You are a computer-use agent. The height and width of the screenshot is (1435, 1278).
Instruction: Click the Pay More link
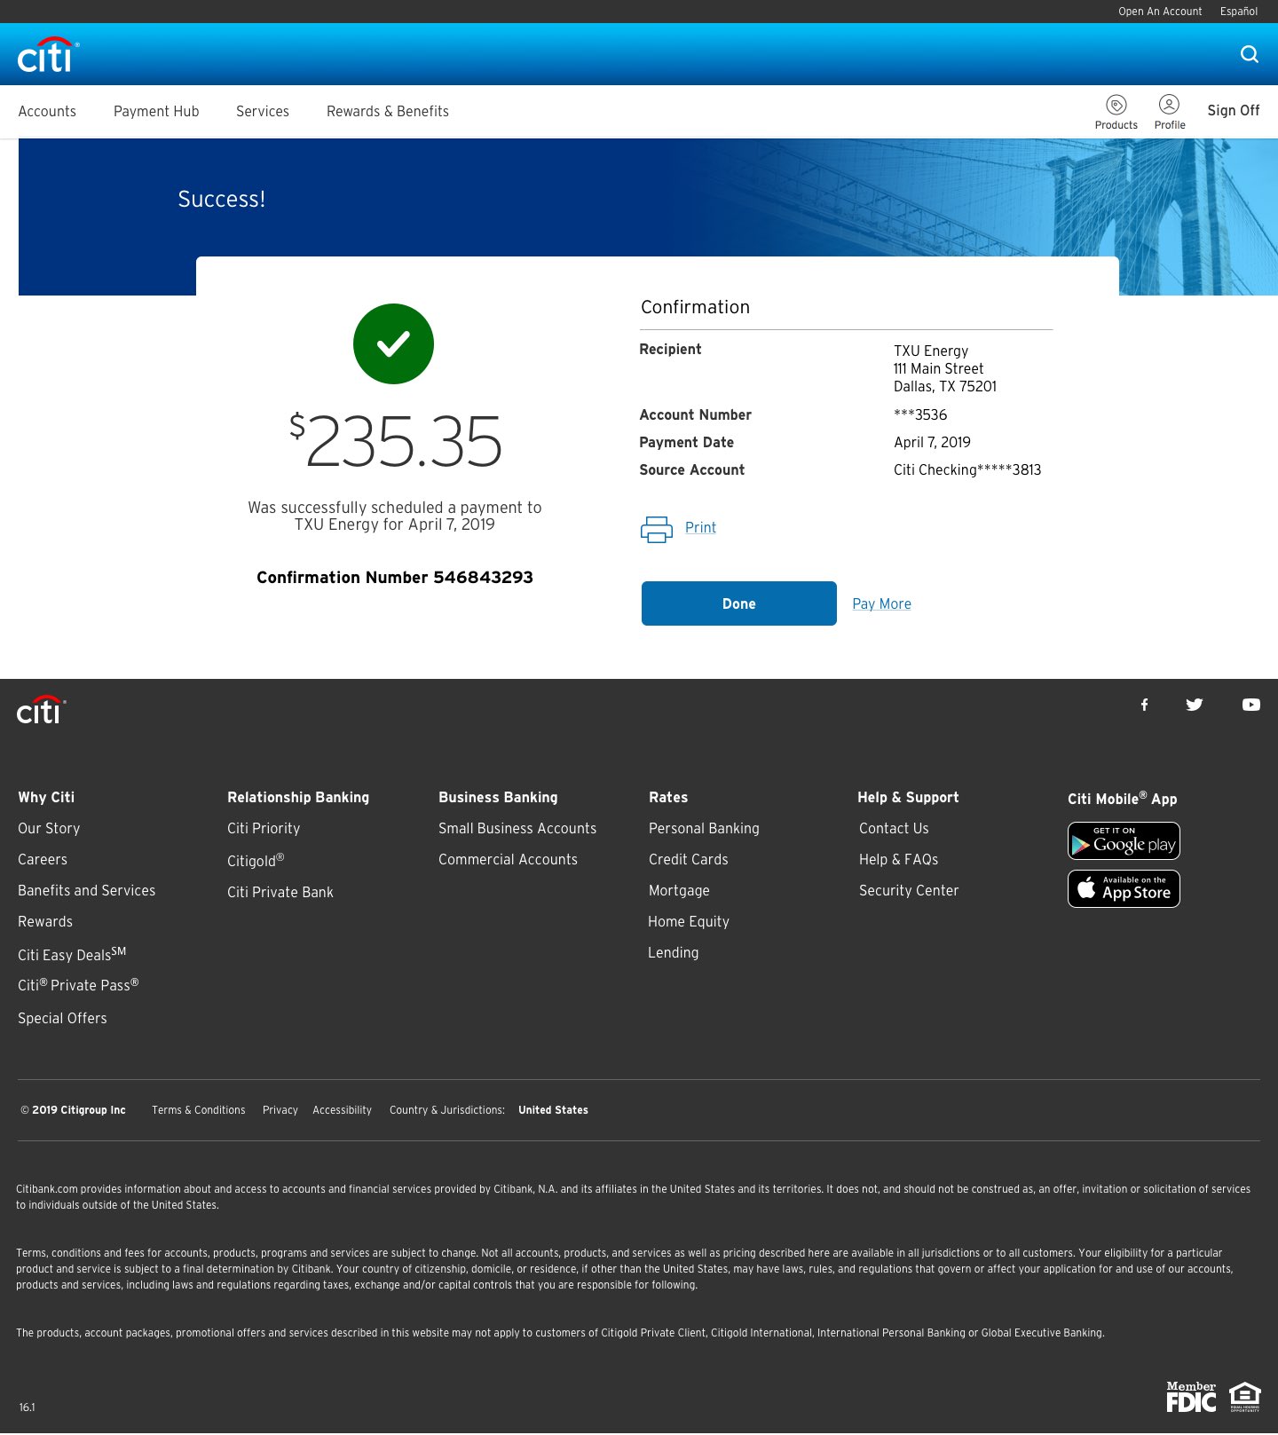[x=882, y=604]
